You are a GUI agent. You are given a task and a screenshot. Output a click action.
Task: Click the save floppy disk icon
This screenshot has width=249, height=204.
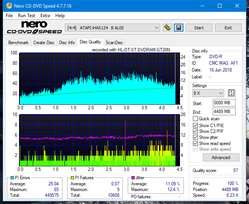coord(179,28)
